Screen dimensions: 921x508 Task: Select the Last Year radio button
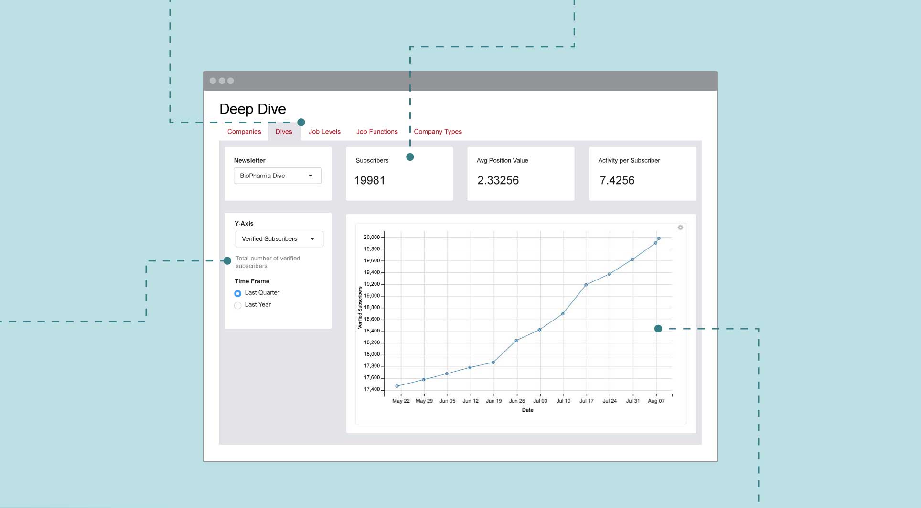[237, 305]
